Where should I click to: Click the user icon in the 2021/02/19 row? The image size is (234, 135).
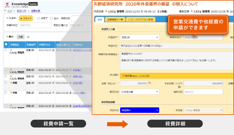[x=11, y=50]
